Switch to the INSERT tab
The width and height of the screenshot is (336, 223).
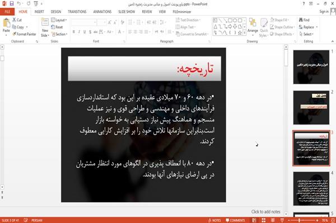click(39, 12)
